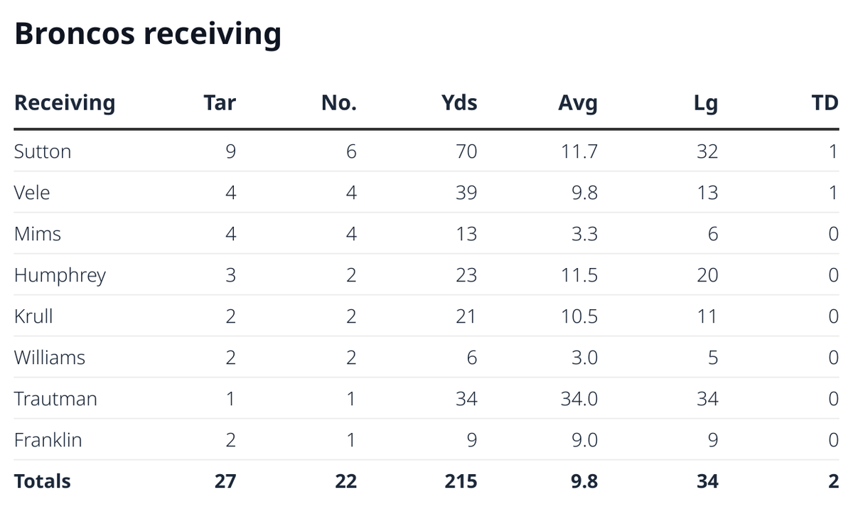Click the Williams row name

coord(50,358)
